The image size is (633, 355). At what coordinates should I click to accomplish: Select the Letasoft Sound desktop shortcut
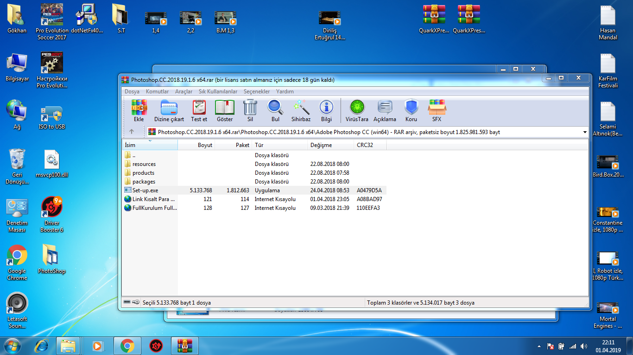(17, 311)
